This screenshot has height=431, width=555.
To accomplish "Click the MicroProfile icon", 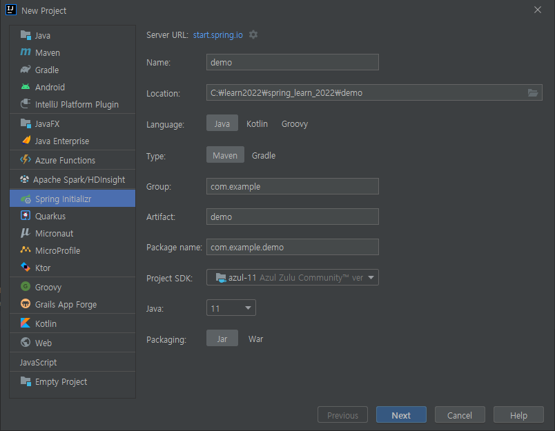I will click(26, 250).
